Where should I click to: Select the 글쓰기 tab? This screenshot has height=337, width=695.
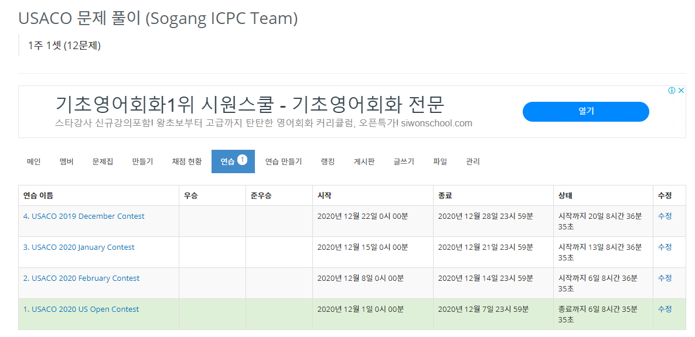click(404, 161)
